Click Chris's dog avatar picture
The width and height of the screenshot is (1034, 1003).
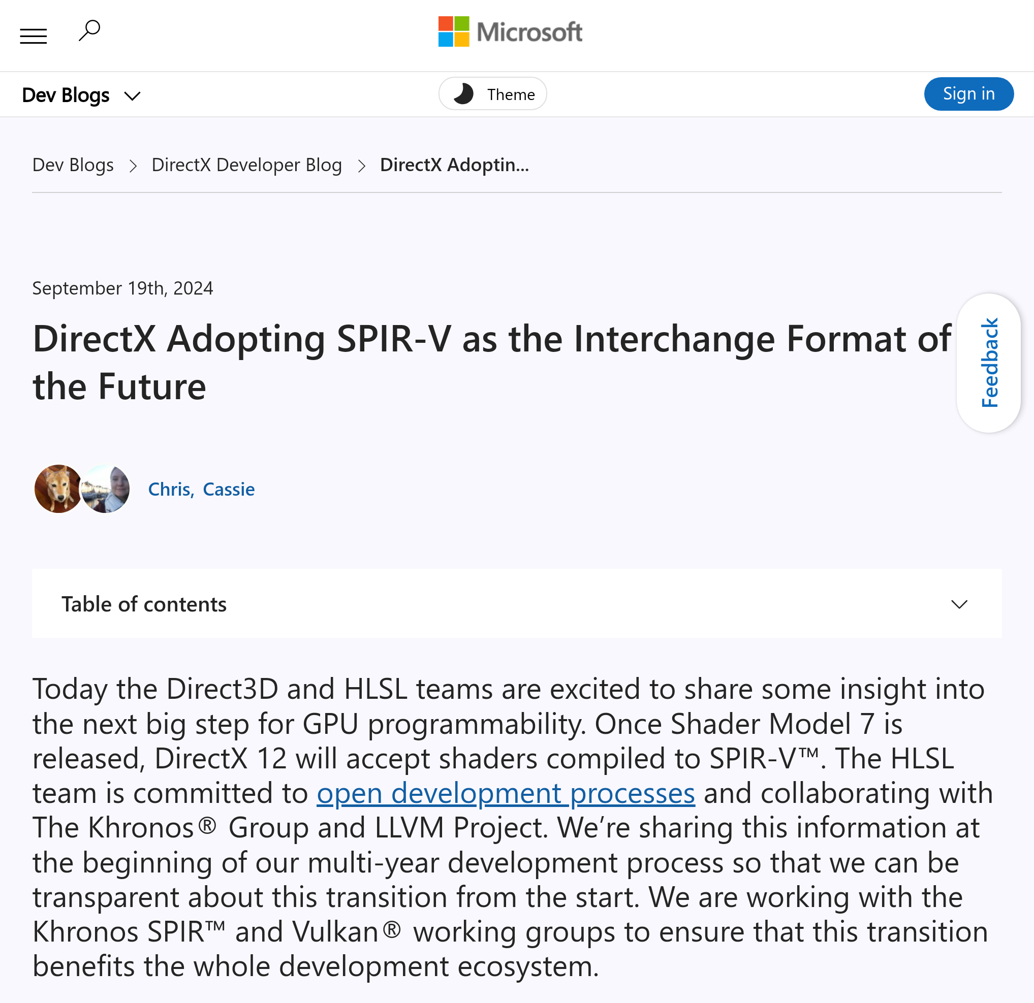pos(57,489)
